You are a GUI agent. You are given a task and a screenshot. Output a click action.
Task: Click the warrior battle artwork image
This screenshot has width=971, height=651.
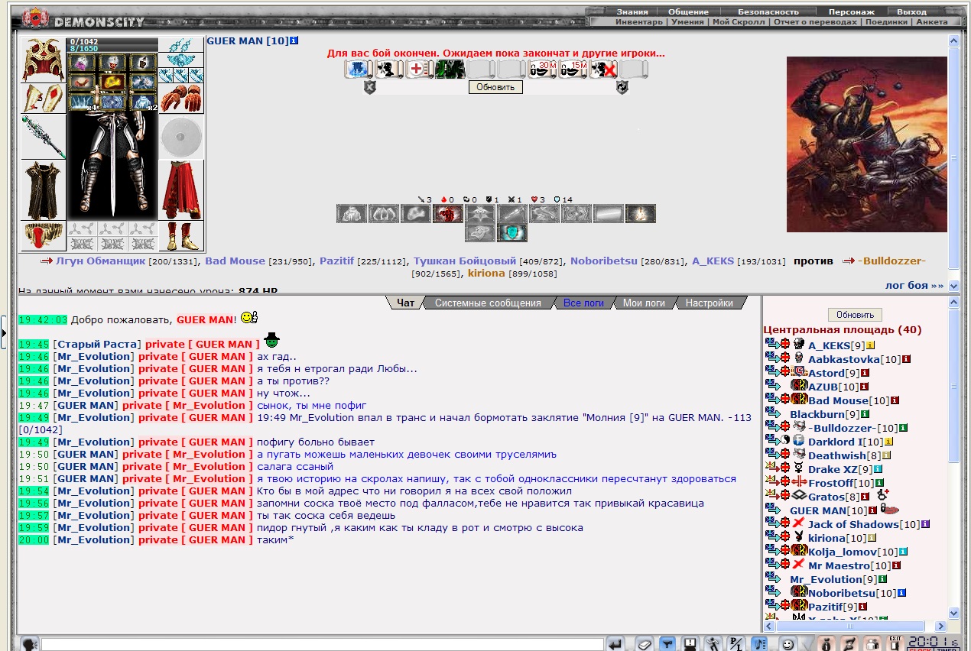pyautogui.click(x=866, y=144)
